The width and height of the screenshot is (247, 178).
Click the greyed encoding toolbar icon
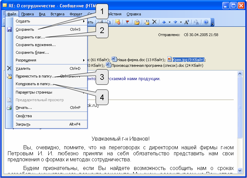(x=196, y=22)
